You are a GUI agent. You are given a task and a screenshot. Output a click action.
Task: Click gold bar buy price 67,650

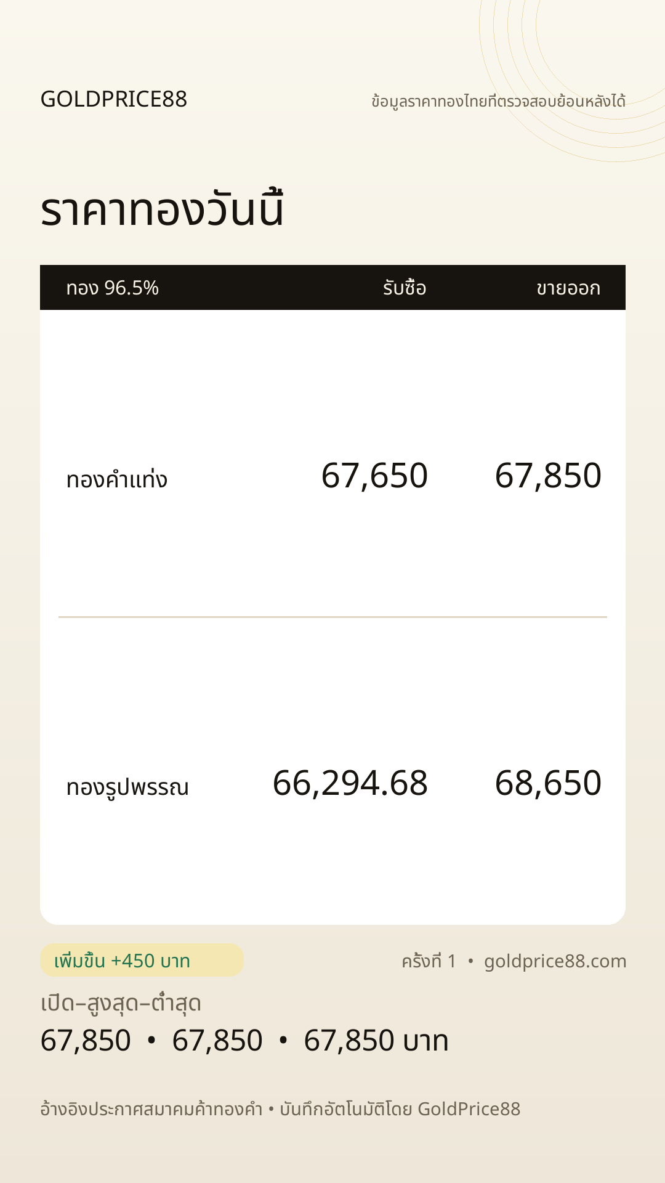coord(374,476)
